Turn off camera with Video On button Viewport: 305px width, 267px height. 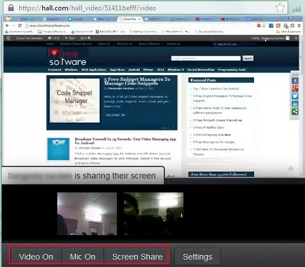coord(36,257)
